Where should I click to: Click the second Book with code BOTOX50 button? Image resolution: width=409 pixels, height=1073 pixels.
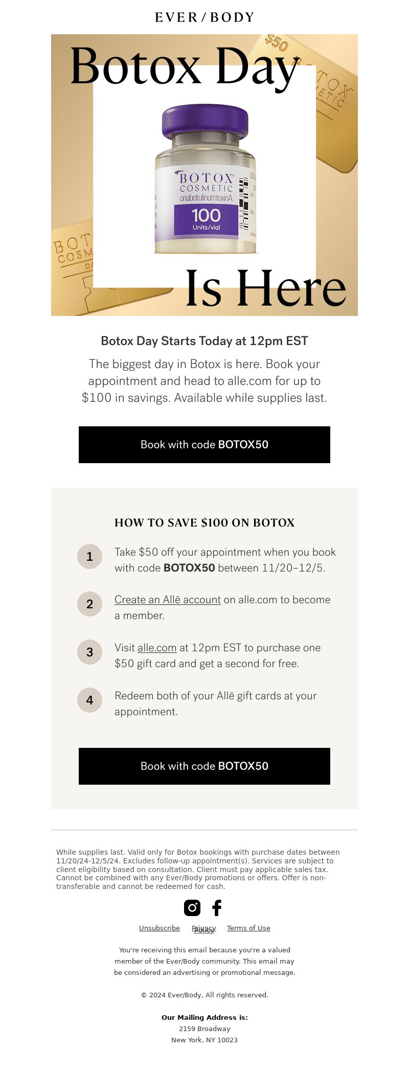(204, 766)
